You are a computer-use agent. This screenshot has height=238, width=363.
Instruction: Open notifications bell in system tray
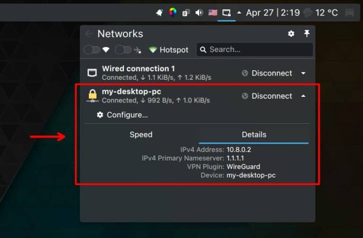[159, 12]
